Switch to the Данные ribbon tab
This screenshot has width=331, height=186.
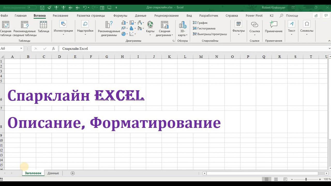tap(141, 16)
